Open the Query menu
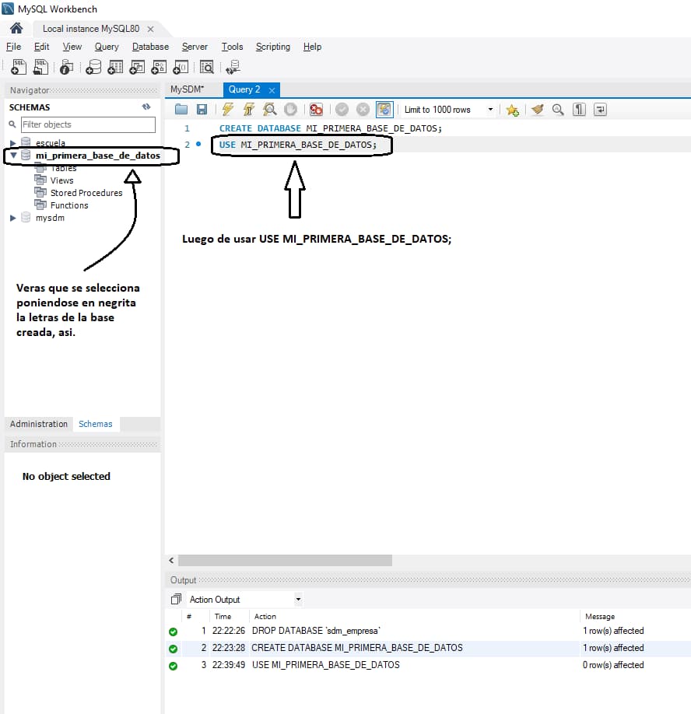Viewport: 691px width, 714px height. pyautogui.click(x=107, y=47)
